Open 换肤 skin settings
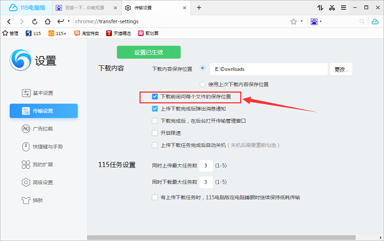Image resolution: width=384 pixels, height=241 pixels. 33,200
